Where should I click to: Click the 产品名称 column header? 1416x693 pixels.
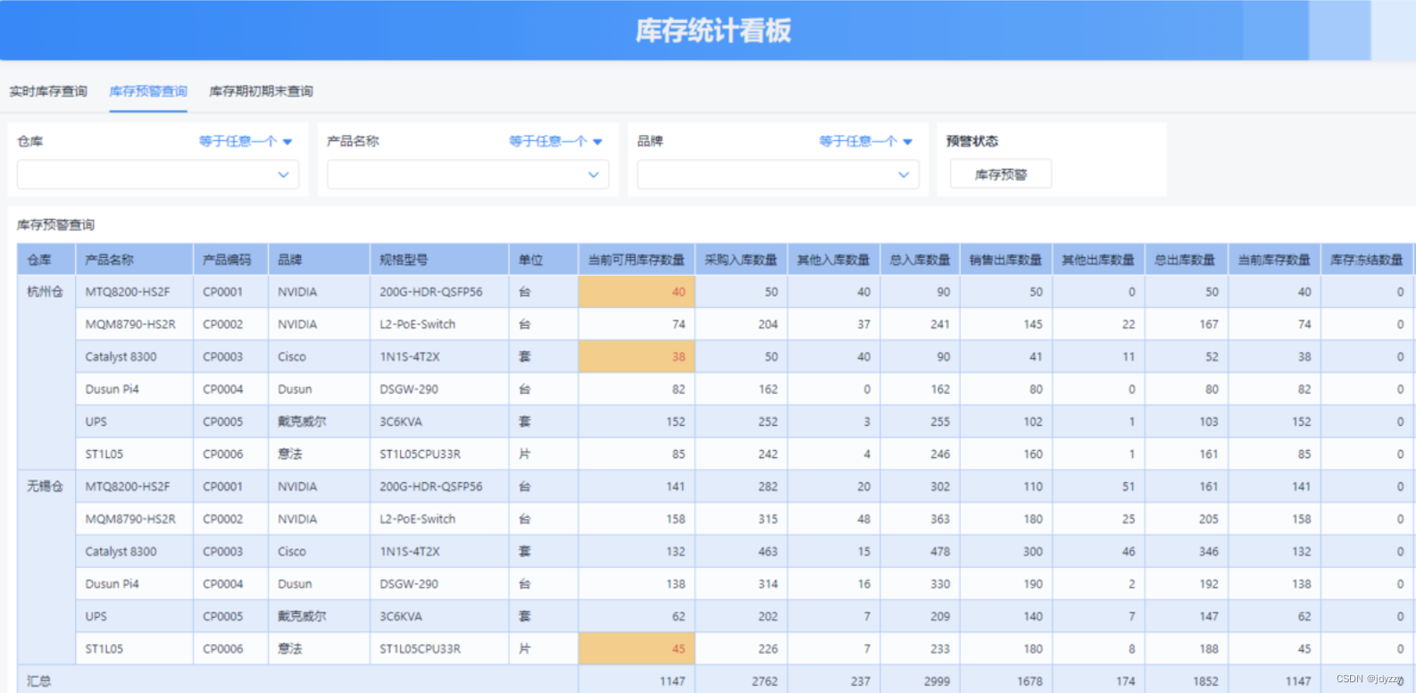coord(135,260)
